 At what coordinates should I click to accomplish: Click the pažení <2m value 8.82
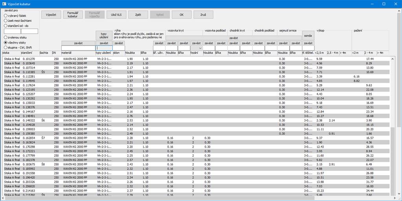(x=356, y=81)
